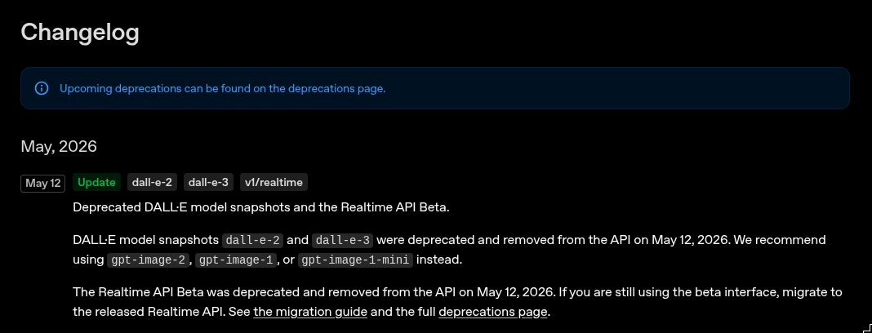This screenshot has height=333, width=872.
Task: Filter by the green Update tag
Action: click(x=97, y=182)
